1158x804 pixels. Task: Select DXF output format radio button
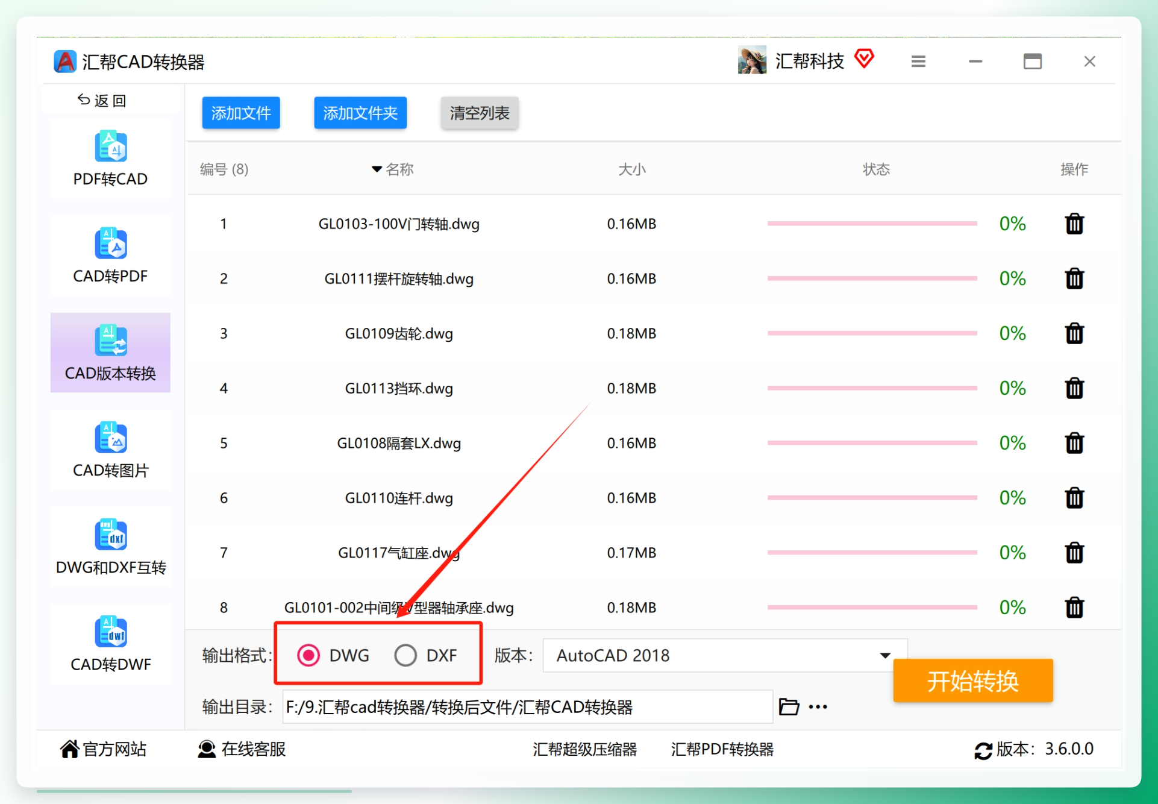click(405, 655)
